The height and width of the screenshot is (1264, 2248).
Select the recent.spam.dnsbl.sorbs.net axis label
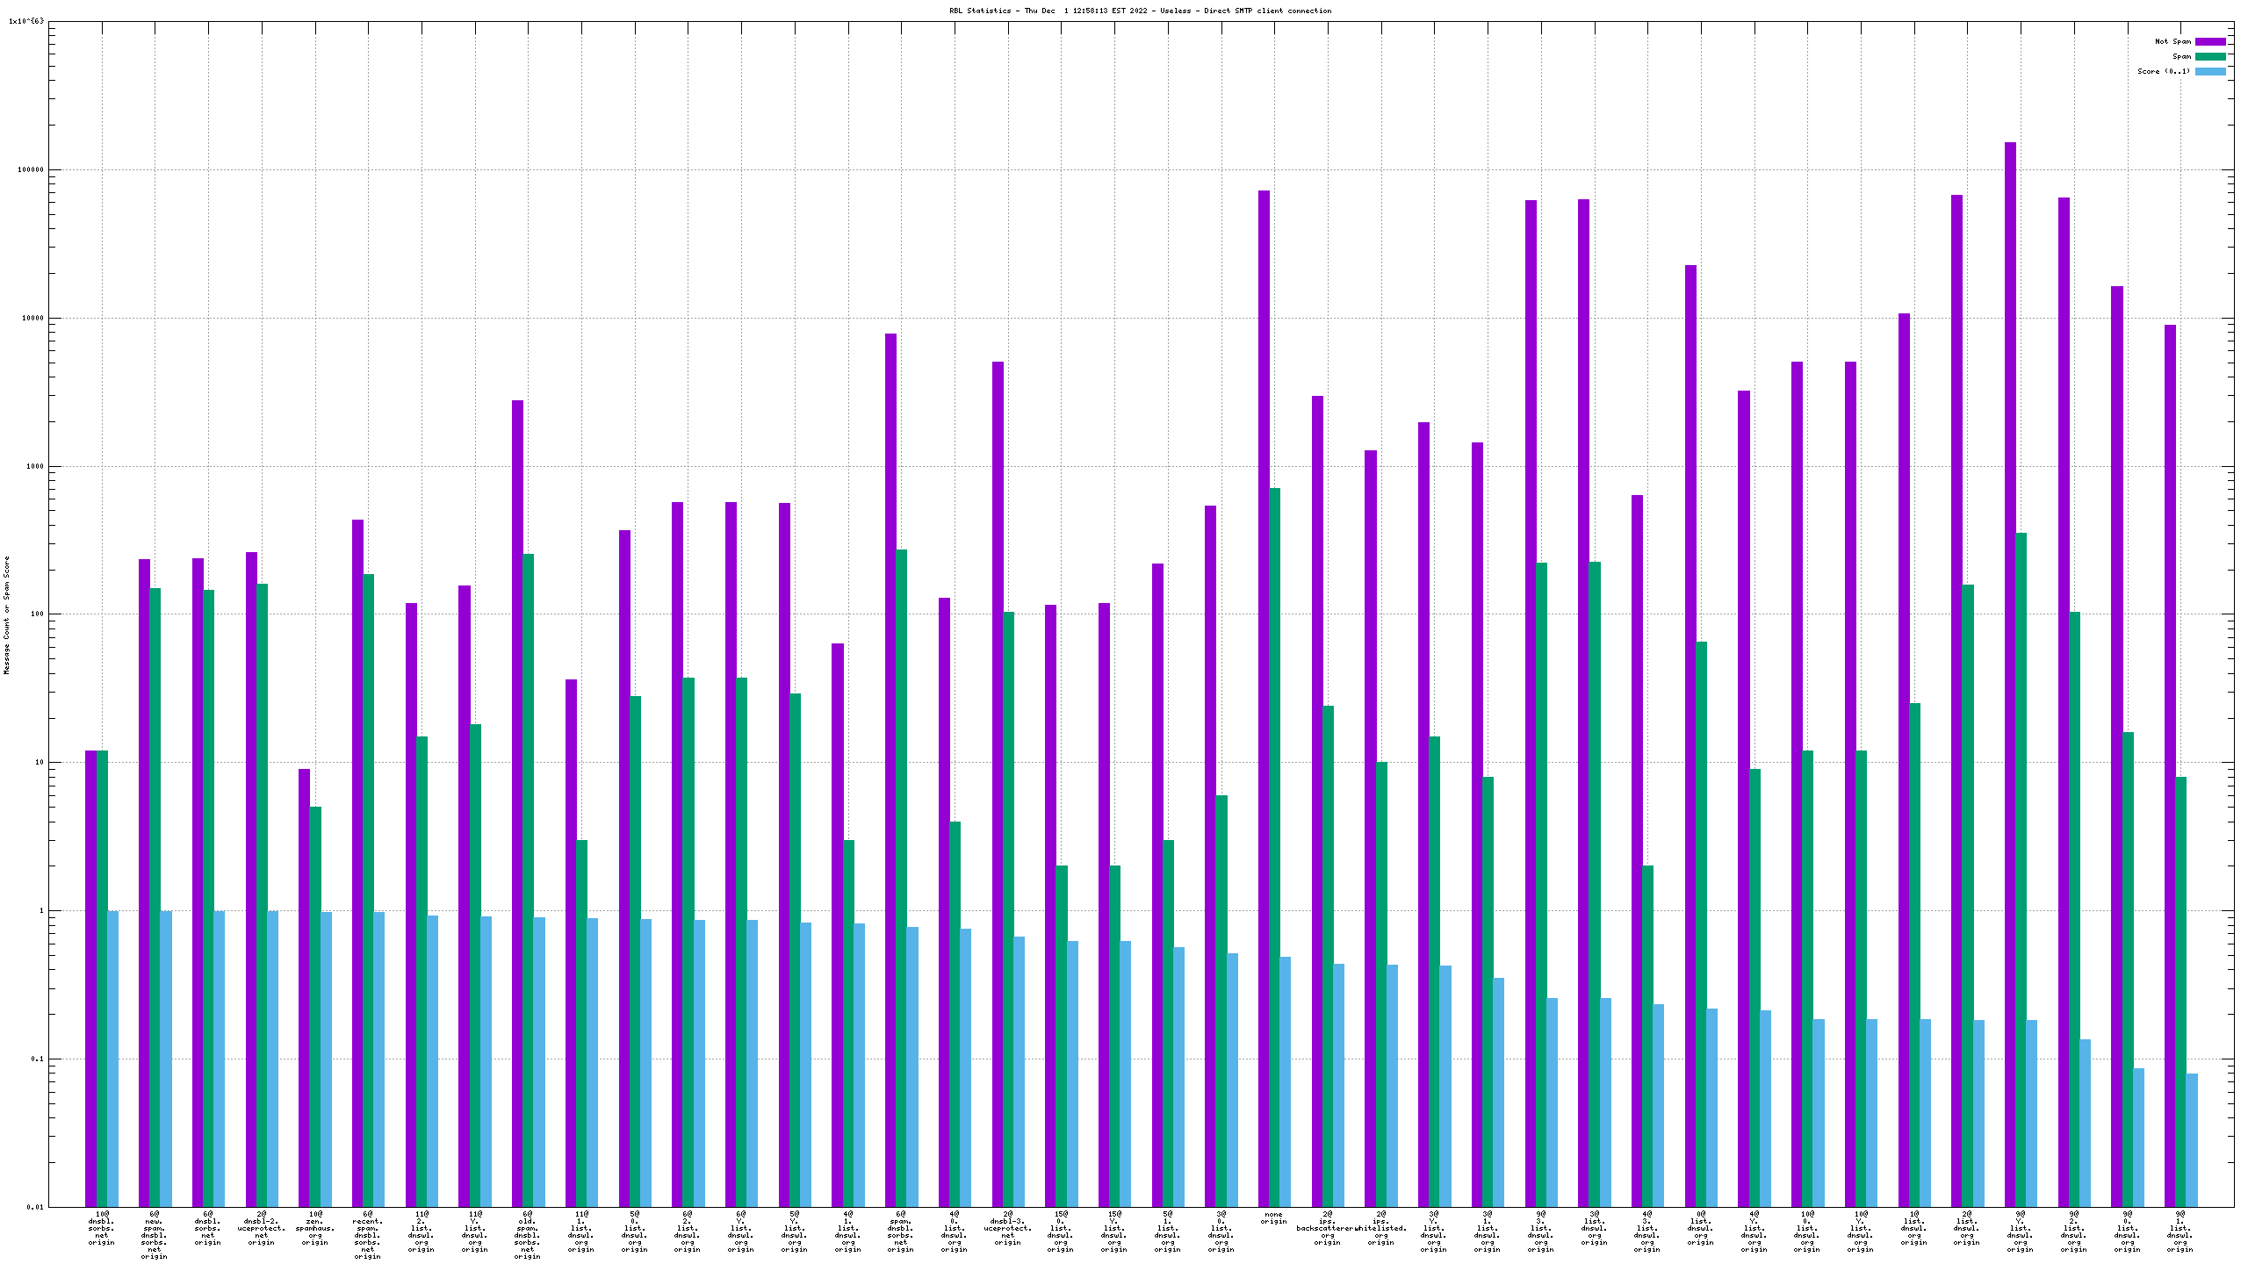click(x=368, y=1235)
